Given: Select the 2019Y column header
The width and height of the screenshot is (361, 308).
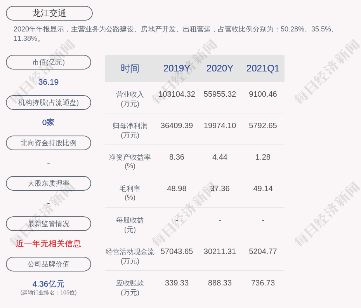Looking at the screenshot, I should [x=177, y=68].
